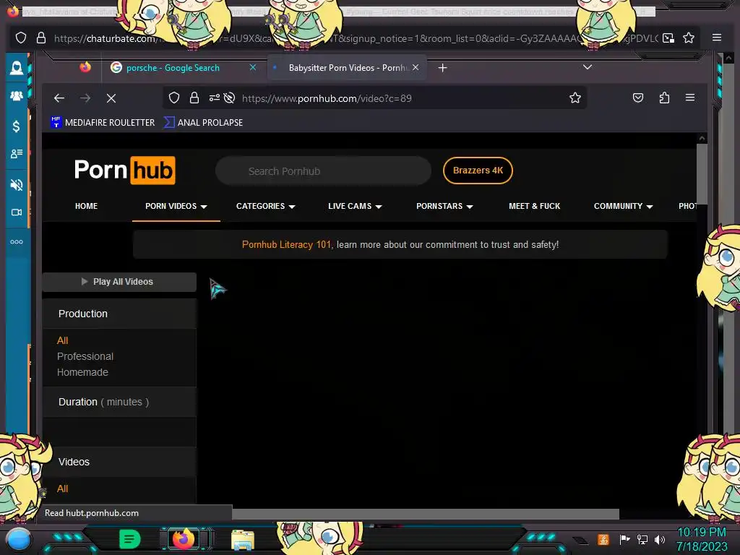Viewport: 740px width, 555px height.
Task: Click the dollar sign icon in left sidebar
Action: point(17,126)
